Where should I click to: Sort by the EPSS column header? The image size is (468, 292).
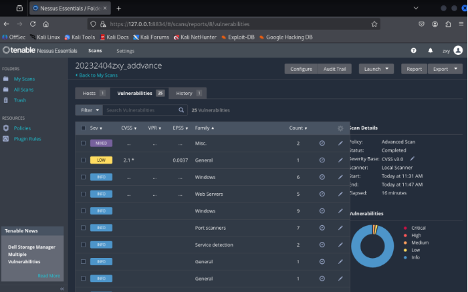(180, 128)
